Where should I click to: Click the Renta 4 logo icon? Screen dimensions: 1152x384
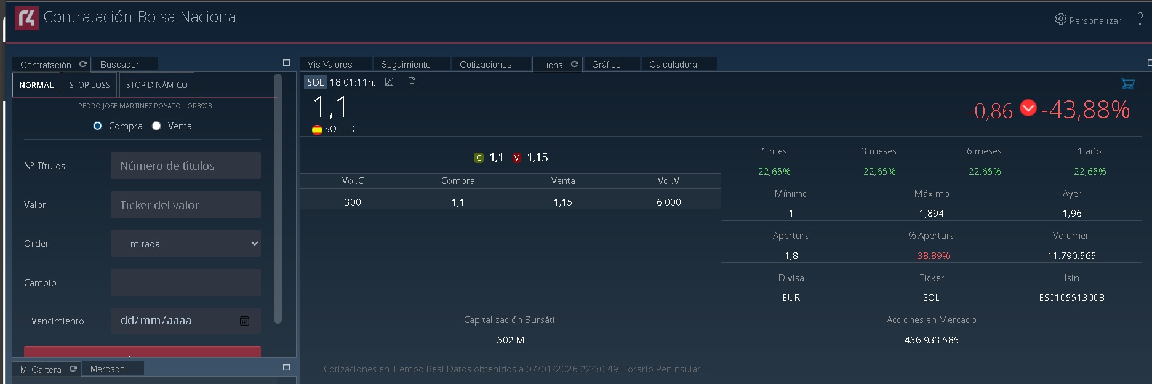[x=26, y=18]
